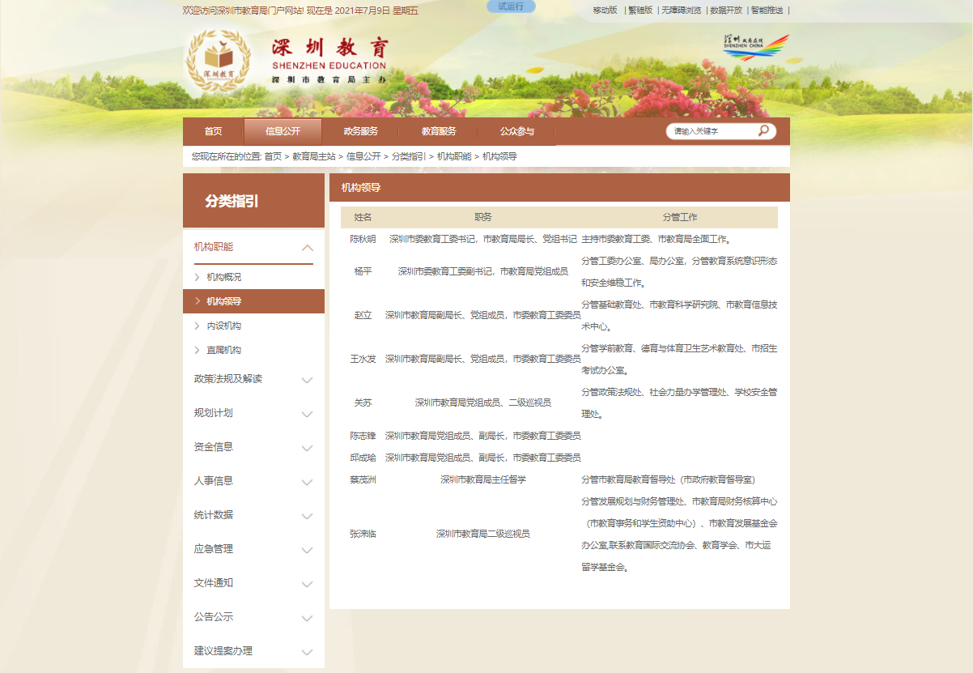Screen dimensions: 973x673
Task: Focus the 请输入关键字 search field
Action: point(712,131)
